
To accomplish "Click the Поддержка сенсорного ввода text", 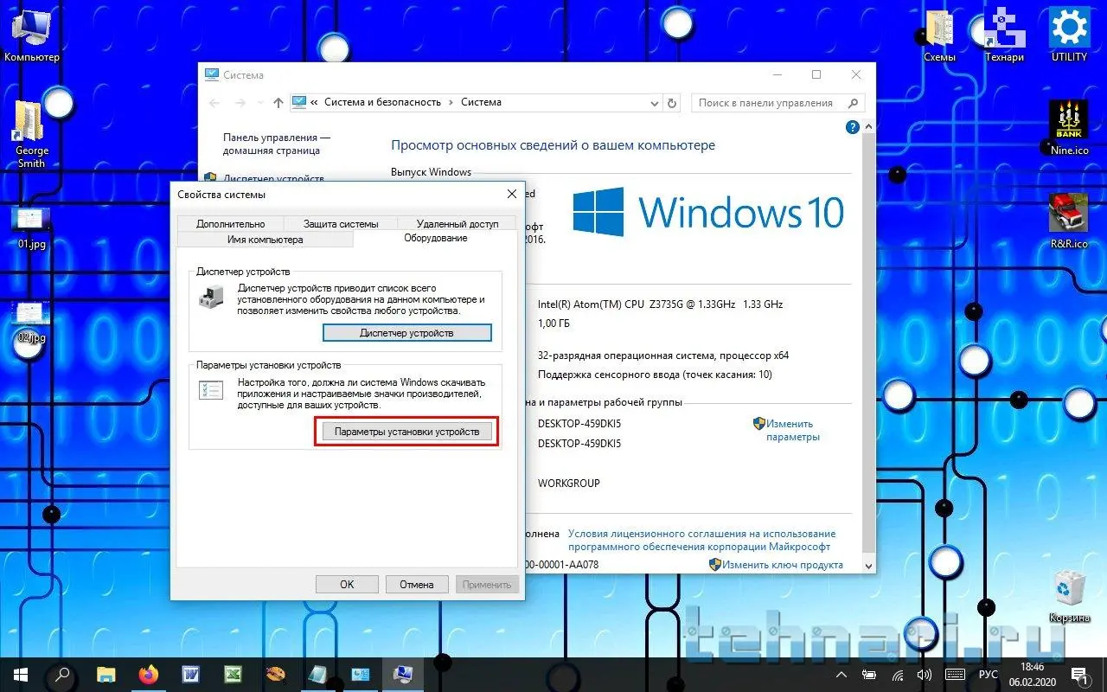I will click(655, 375).
